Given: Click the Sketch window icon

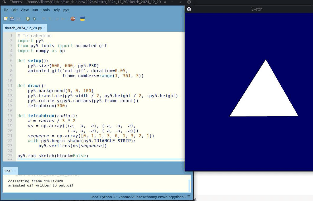Looking at the screenshot, I should (189, 9).
